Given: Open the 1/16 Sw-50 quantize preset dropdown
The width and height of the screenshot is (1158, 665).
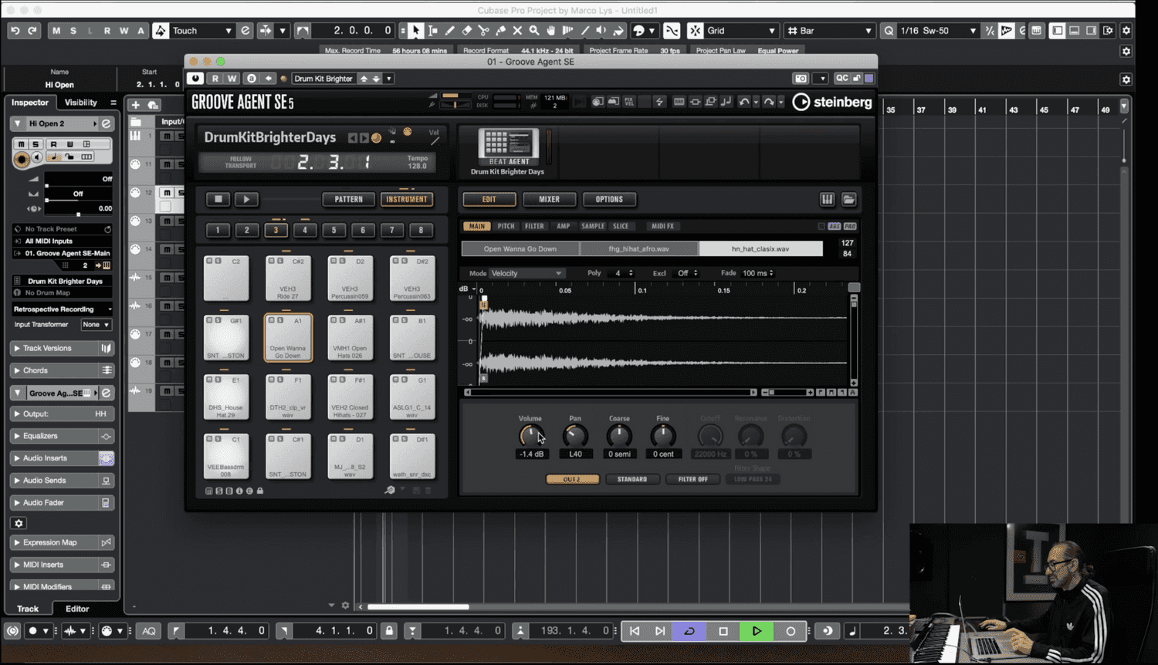Looking at the screenshot, I should [x=938, y=30].
